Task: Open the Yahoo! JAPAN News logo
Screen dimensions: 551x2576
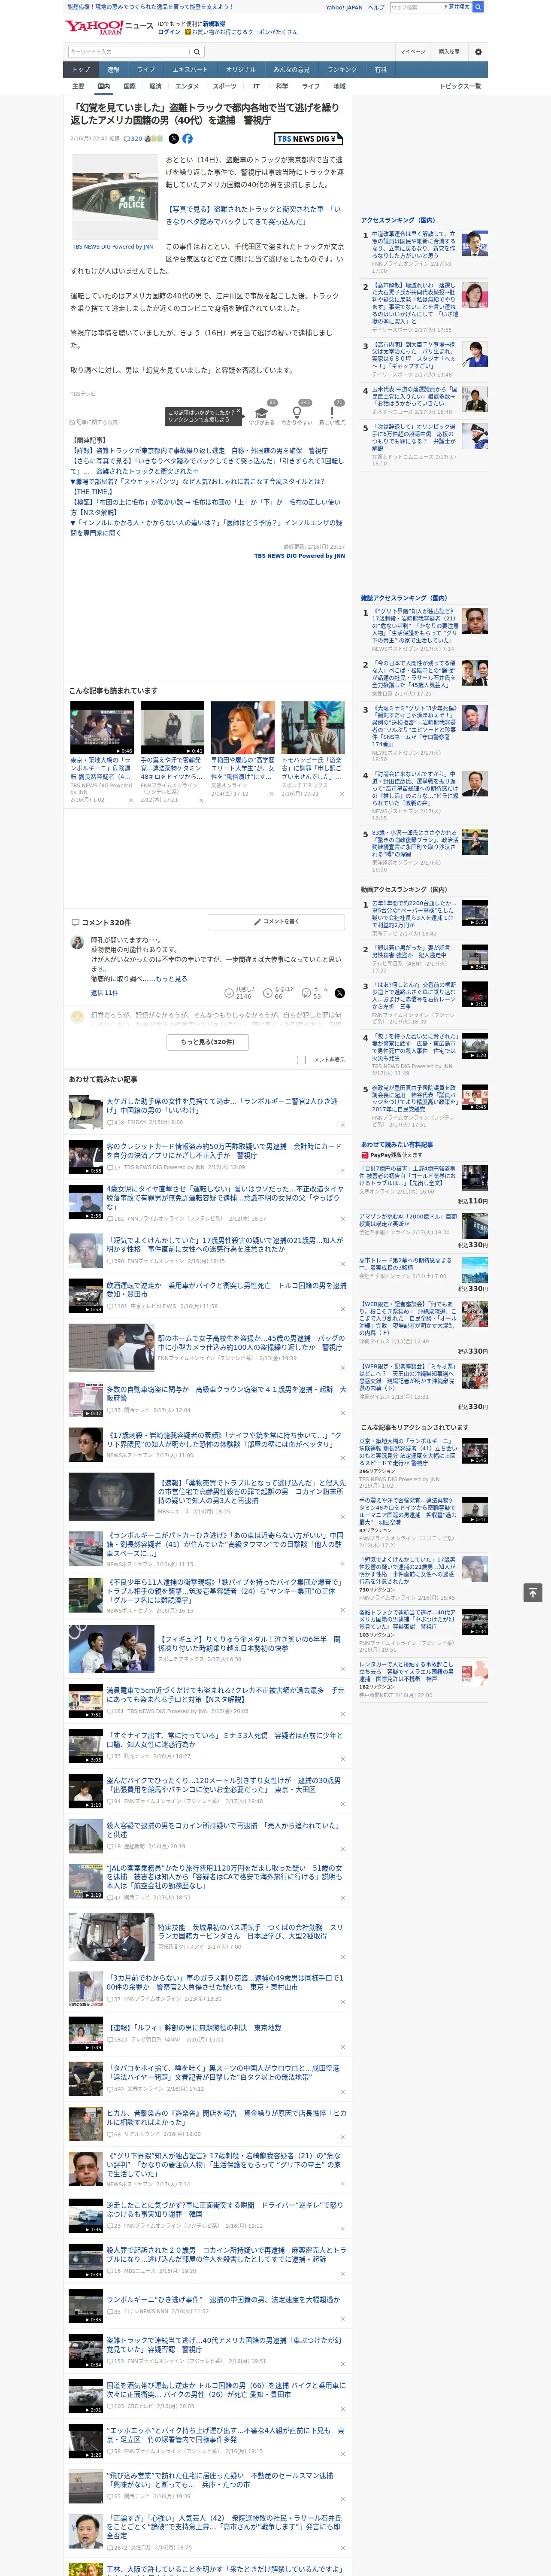Action: [109, 27]
